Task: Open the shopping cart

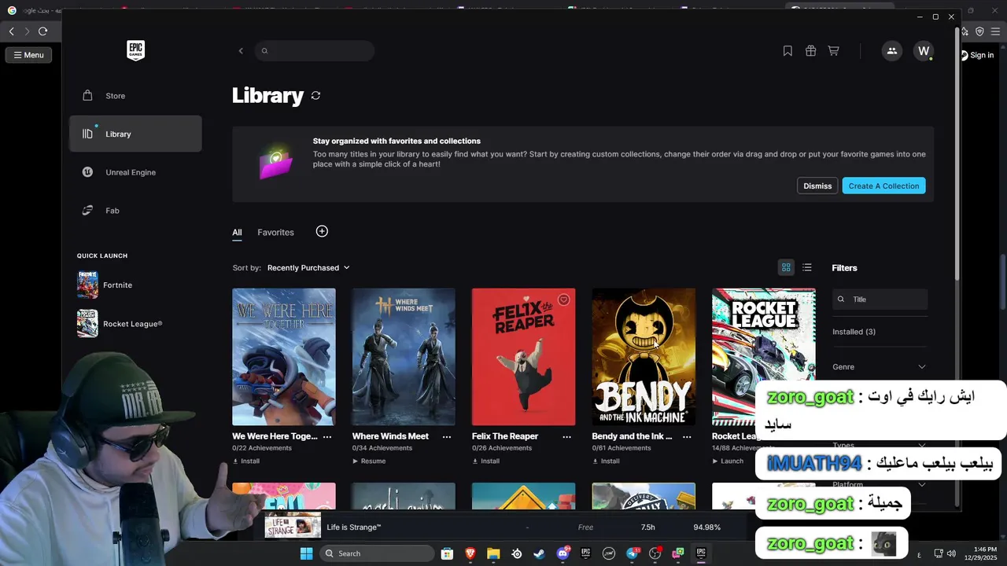Action: (x=833, y=51)
